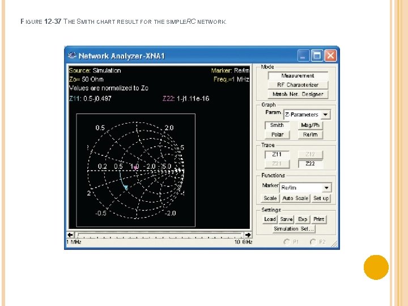Select the P1 radio button

[x=287, y=242]
